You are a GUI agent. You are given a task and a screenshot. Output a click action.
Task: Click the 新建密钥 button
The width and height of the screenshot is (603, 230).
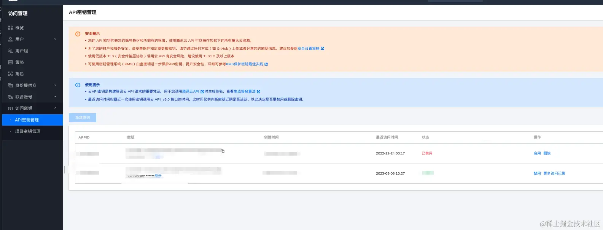pos(83,118)
